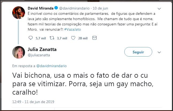Click the 28 mil likes count

click(83, 38)
